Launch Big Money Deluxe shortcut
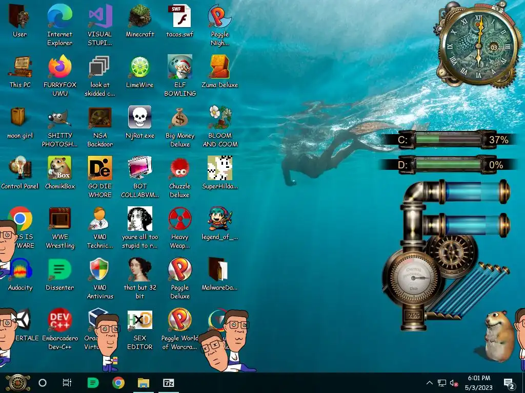 click(x=180, y=127)
